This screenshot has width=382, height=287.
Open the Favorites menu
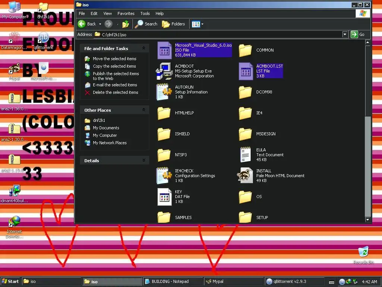126,13
